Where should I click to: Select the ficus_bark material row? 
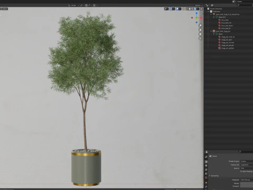point(225,20)
